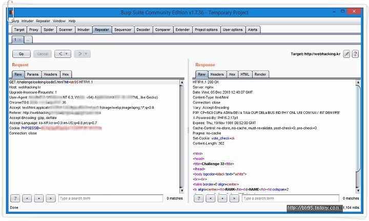Open the Project options tab

click(206, 30)
